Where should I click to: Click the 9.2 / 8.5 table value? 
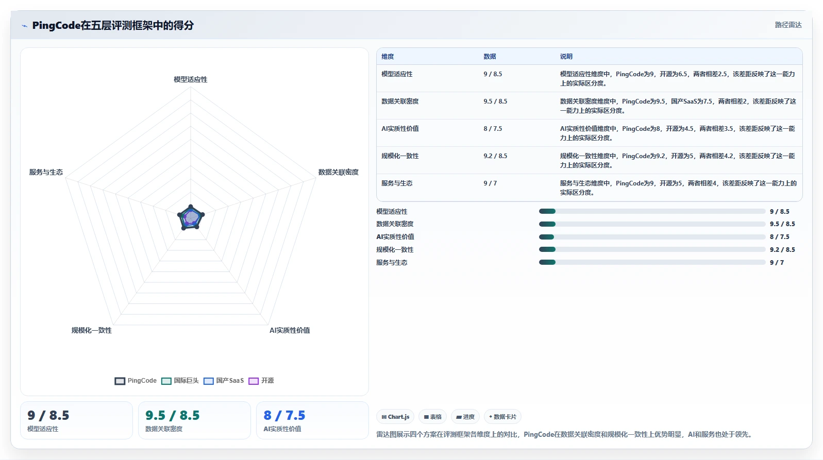(495, 156)
